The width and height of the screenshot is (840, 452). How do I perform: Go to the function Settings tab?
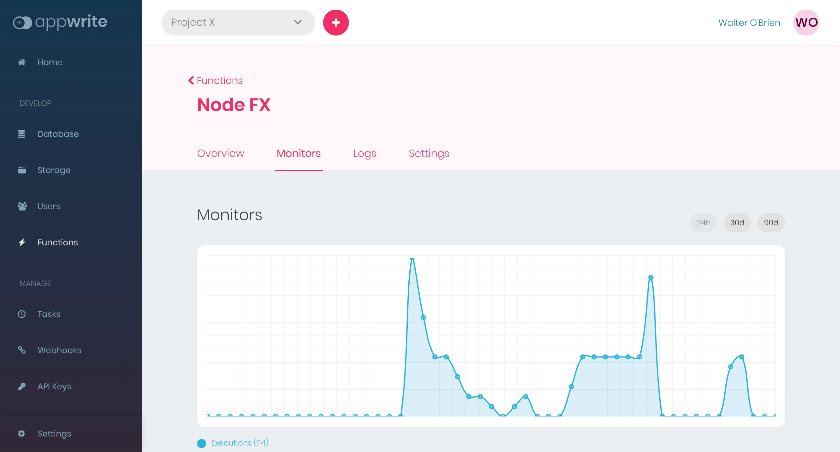coord(429,153)
